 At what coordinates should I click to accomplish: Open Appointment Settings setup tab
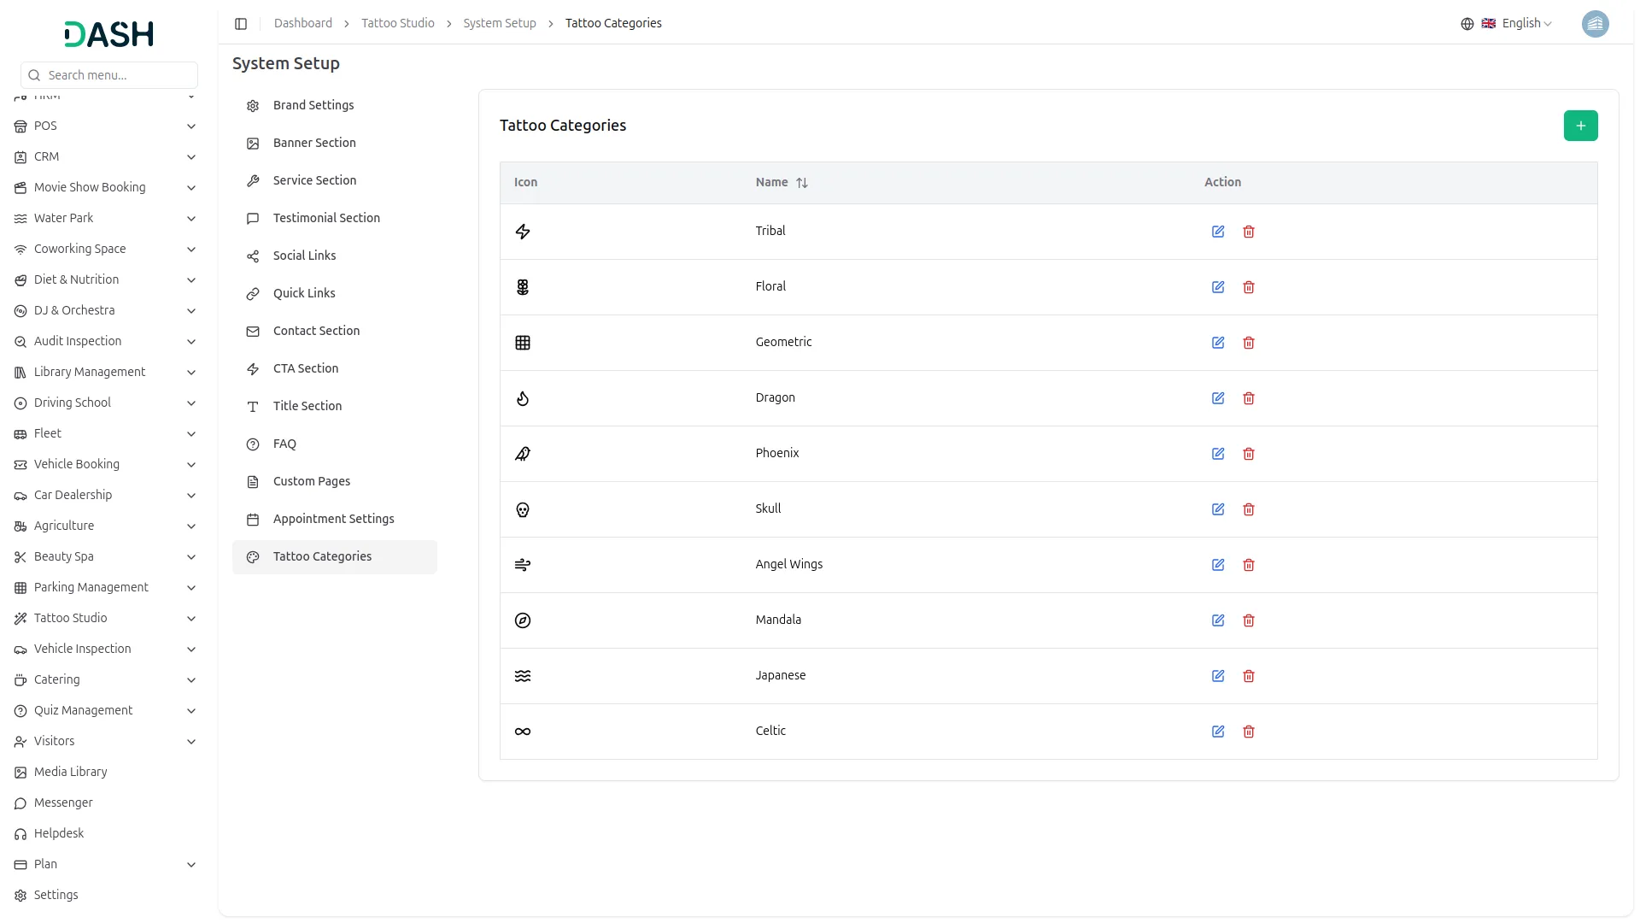coord(333,519)
